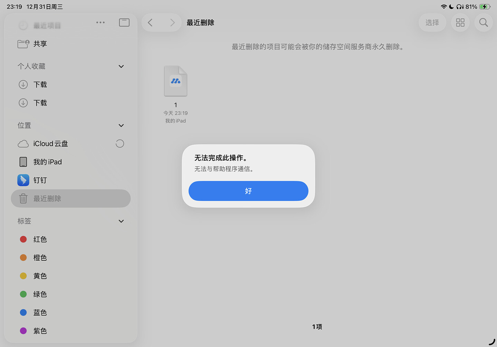The image size is (497, 347).
Task: Open the first 下载 folder
Action: (40, 85)
